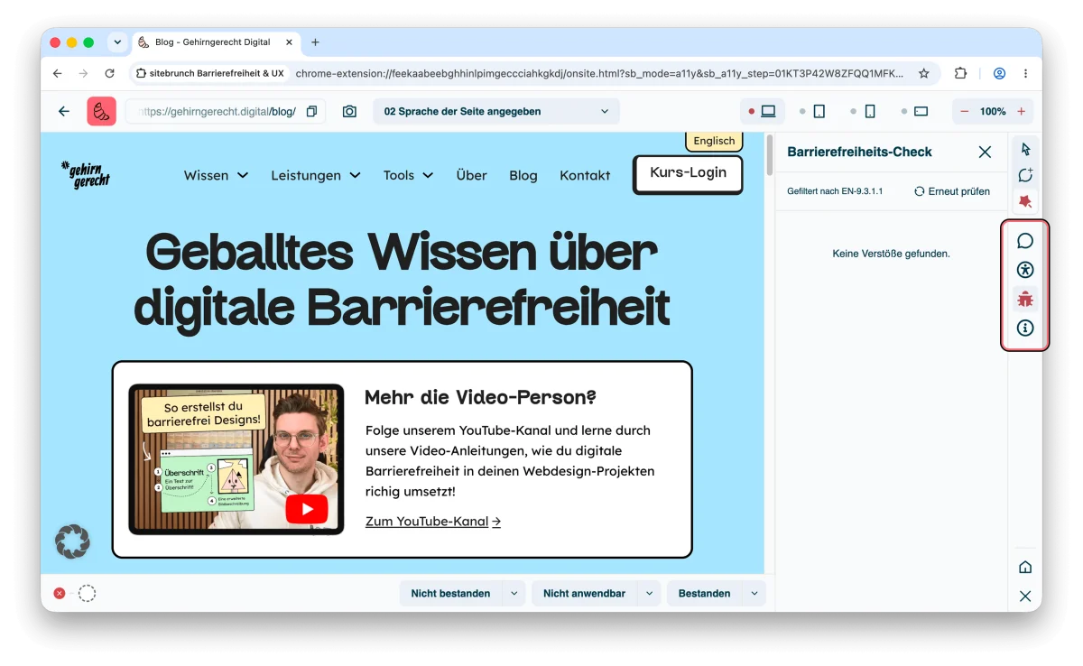Close the Barrierefreiheits-Check panel
This screenshot has height=666, width=1083.
(985, 152)
